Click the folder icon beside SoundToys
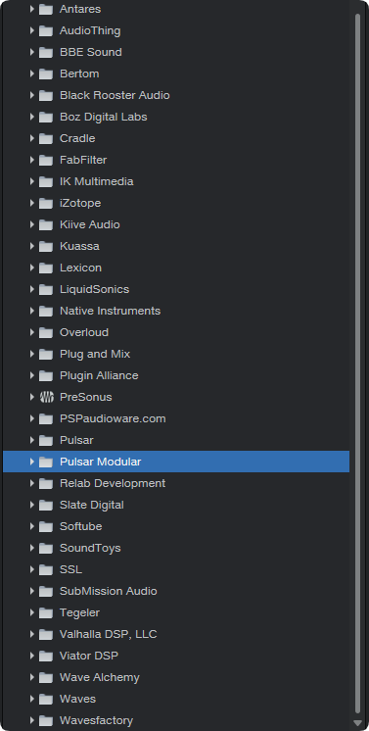Image resolution: width=369 pixels, height=731 pixels. click(x=46, y=549)
